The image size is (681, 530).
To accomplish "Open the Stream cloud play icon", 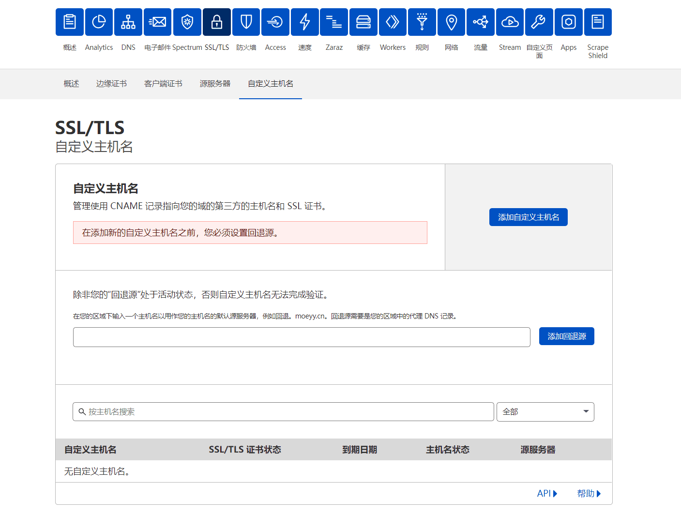I will pyautogui.click(x=510, y=22).
